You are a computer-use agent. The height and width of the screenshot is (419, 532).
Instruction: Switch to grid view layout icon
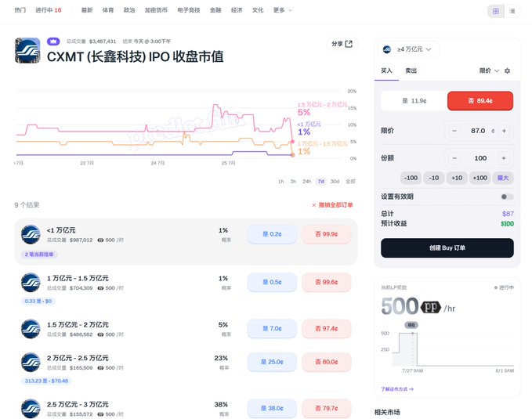(x=496, y=11)
